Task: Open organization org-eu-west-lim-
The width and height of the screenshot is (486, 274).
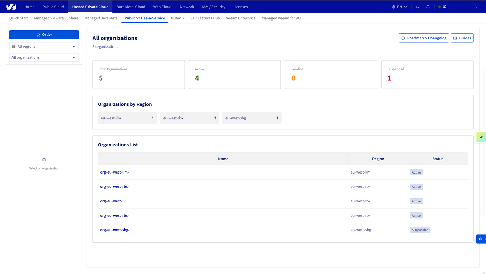Action: [115, 172]
